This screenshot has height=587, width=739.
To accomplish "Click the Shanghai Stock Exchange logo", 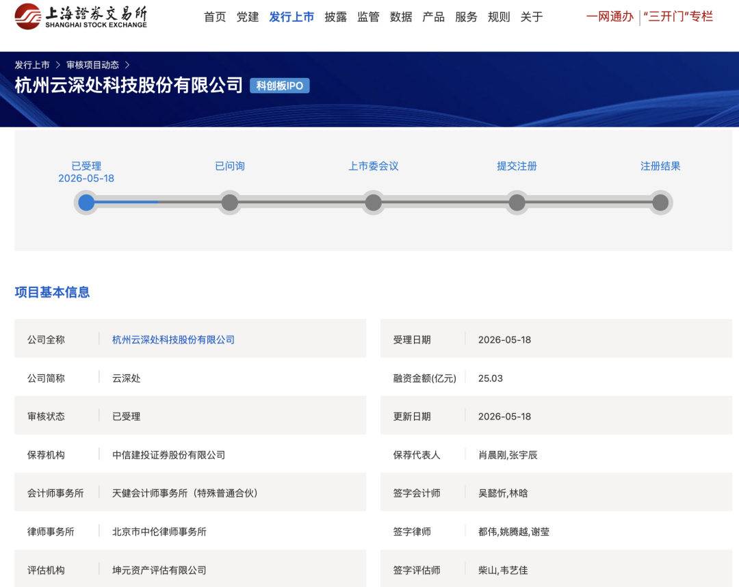I will (81, 16).
